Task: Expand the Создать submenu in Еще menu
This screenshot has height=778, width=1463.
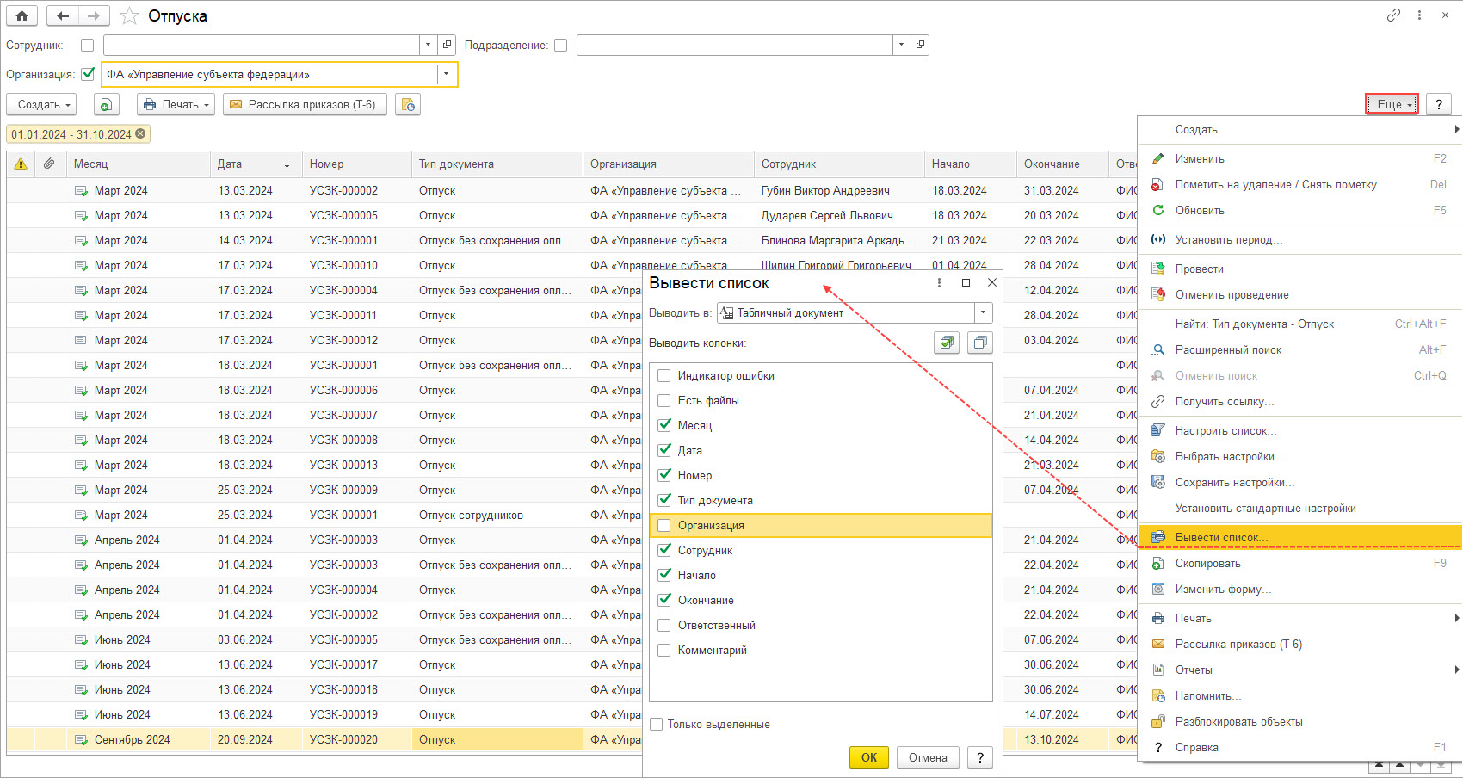Action: pyautogui.click(x=1299, y=130)
